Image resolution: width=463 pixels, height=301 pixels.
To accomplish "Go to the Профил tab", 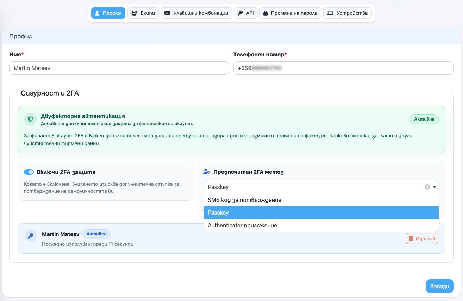I will pyautogui.click(x=108, y=13).
